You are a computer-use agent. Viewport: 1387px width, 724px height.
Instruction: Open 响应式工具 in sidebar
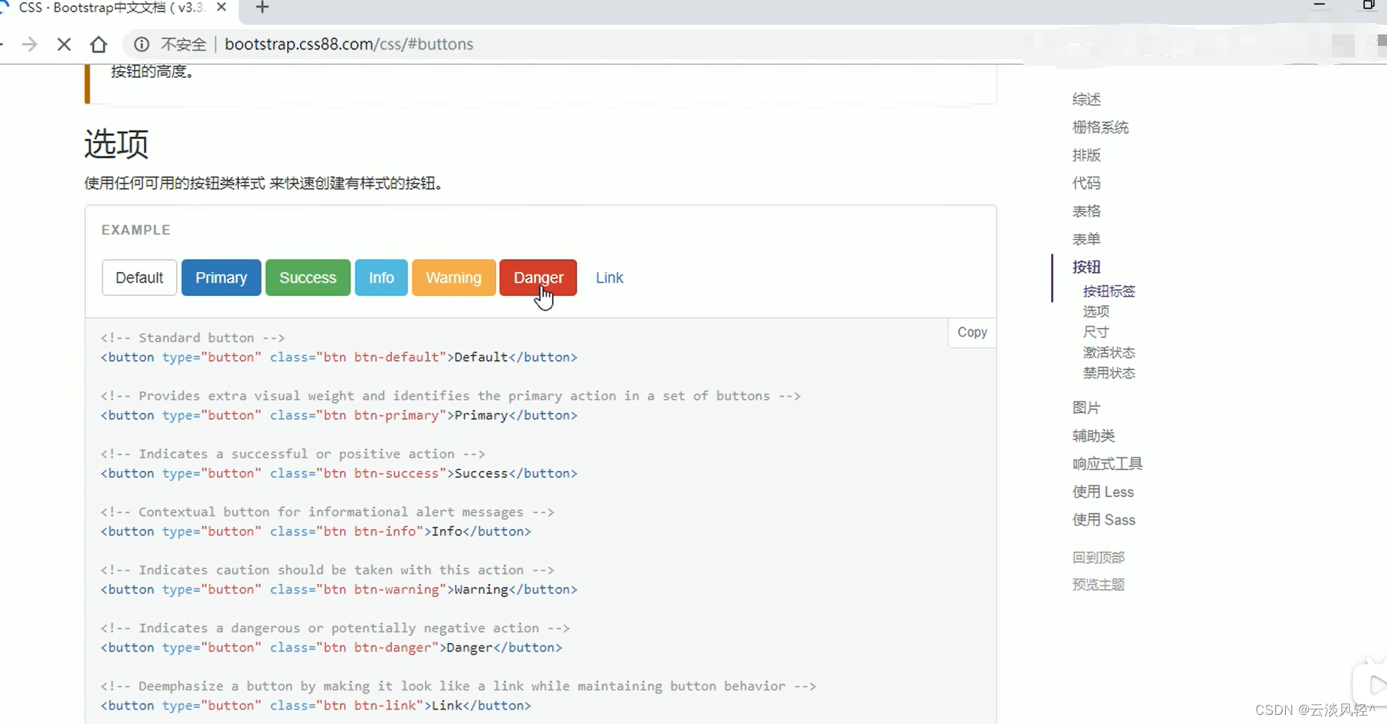point(1108,464)
